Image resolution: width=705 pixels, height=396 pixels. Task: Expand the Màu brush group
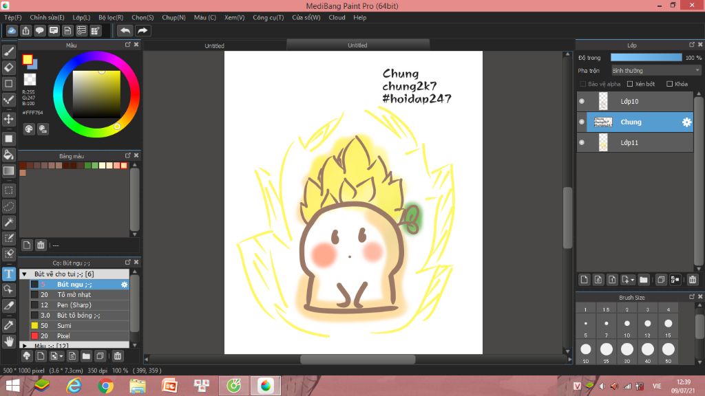[x=25, y=346]
